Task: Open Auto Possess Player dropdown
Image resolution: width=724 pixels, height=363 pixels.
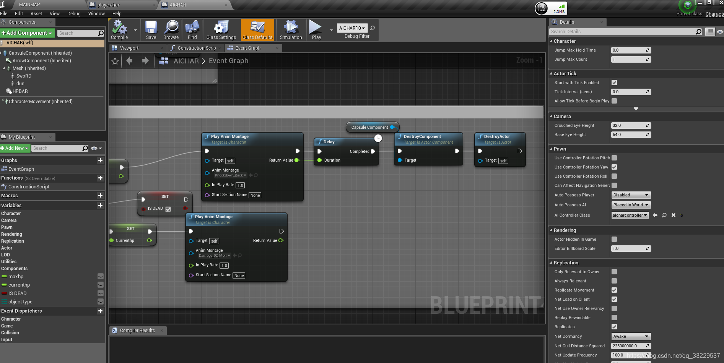Action: click(631, 195)
